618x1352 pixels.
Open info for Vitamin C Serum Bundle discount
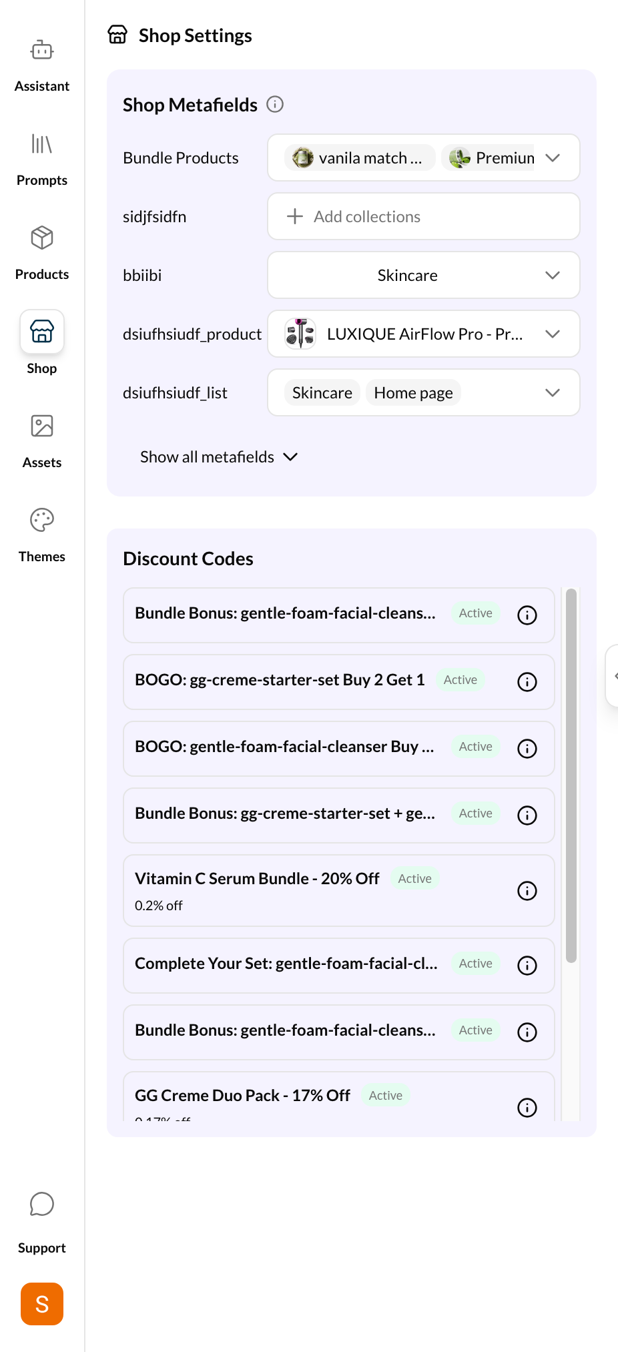pyautogui.click(x=527, y=891)
